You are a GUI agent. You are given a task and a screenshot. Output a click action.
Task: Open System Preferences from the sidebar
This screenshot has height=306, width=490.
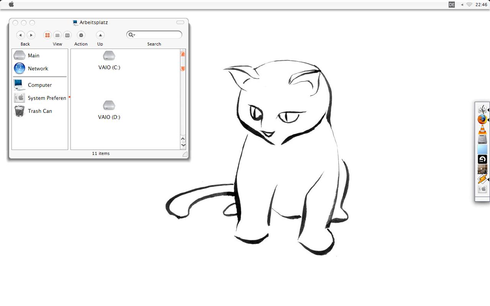coord(40,98)
